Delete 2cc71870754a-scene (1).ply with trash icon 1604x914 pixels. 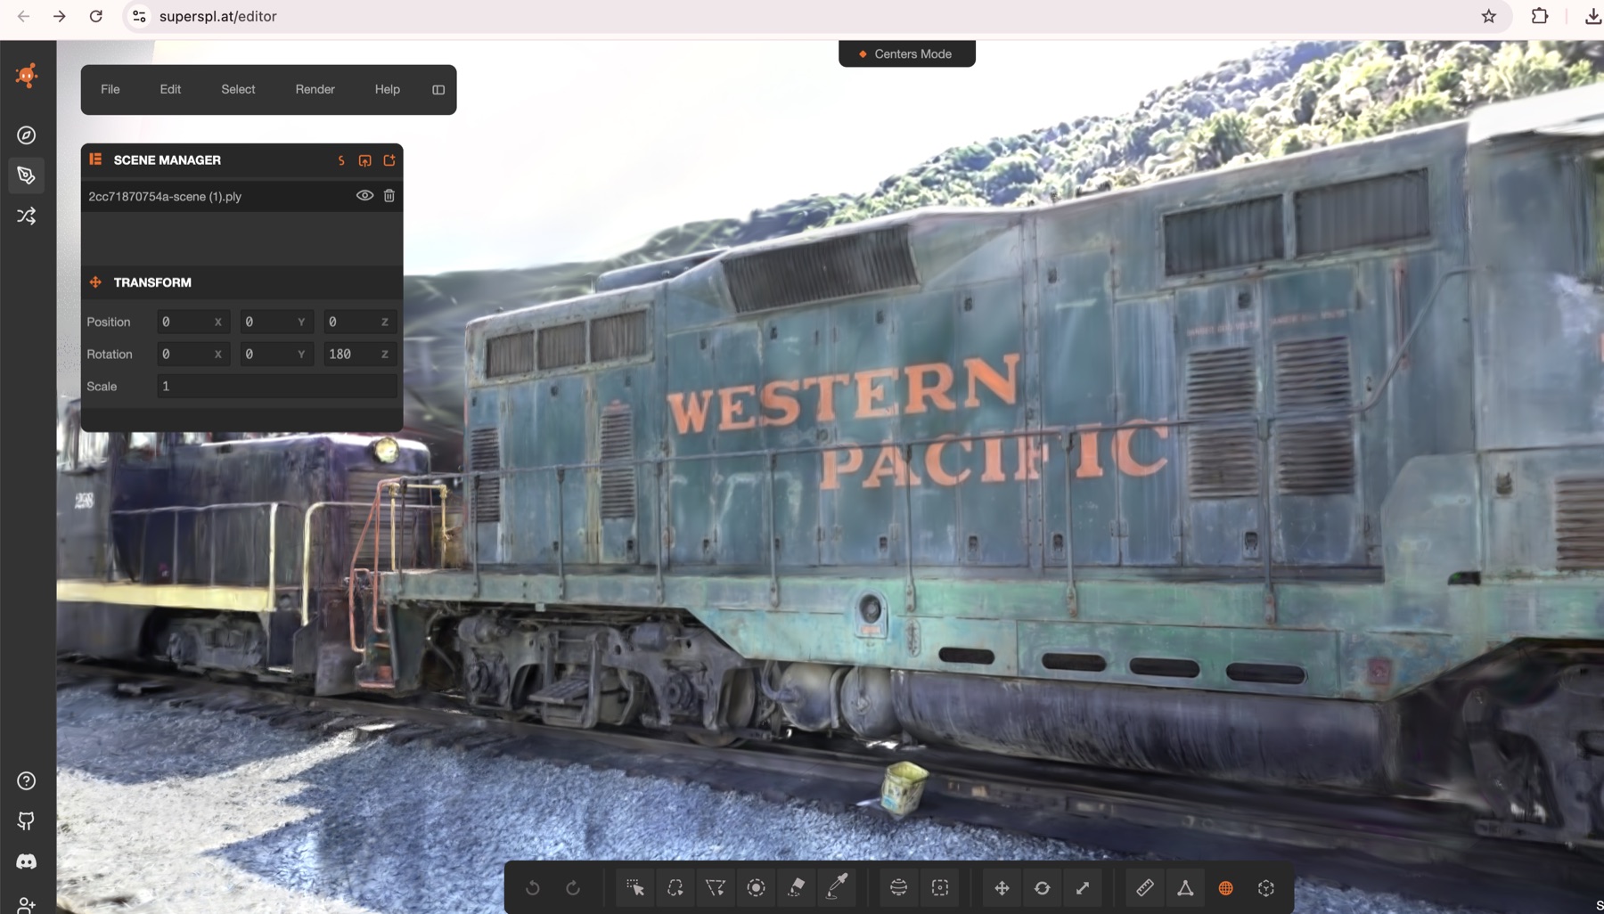pos(389,196)
